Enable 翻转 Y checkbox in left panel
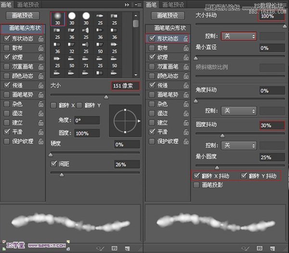Screen dimensions: 289x253 point(79,105)
